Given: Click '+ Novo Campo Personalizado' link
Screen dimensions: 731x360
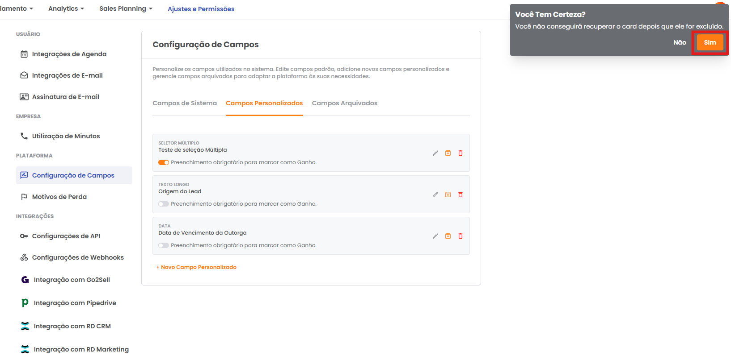Looking at the screenshot, I should click(x=196, y=267).
